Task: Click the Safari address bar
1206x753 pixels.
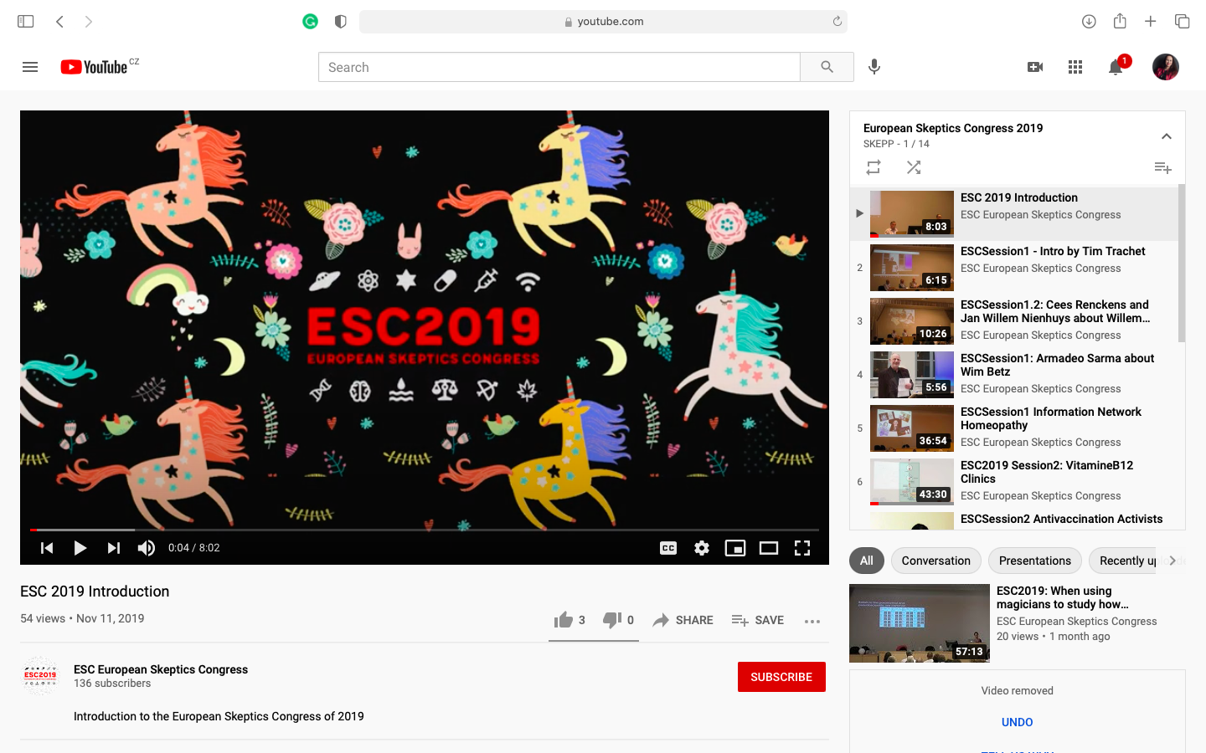Action: 603,22
